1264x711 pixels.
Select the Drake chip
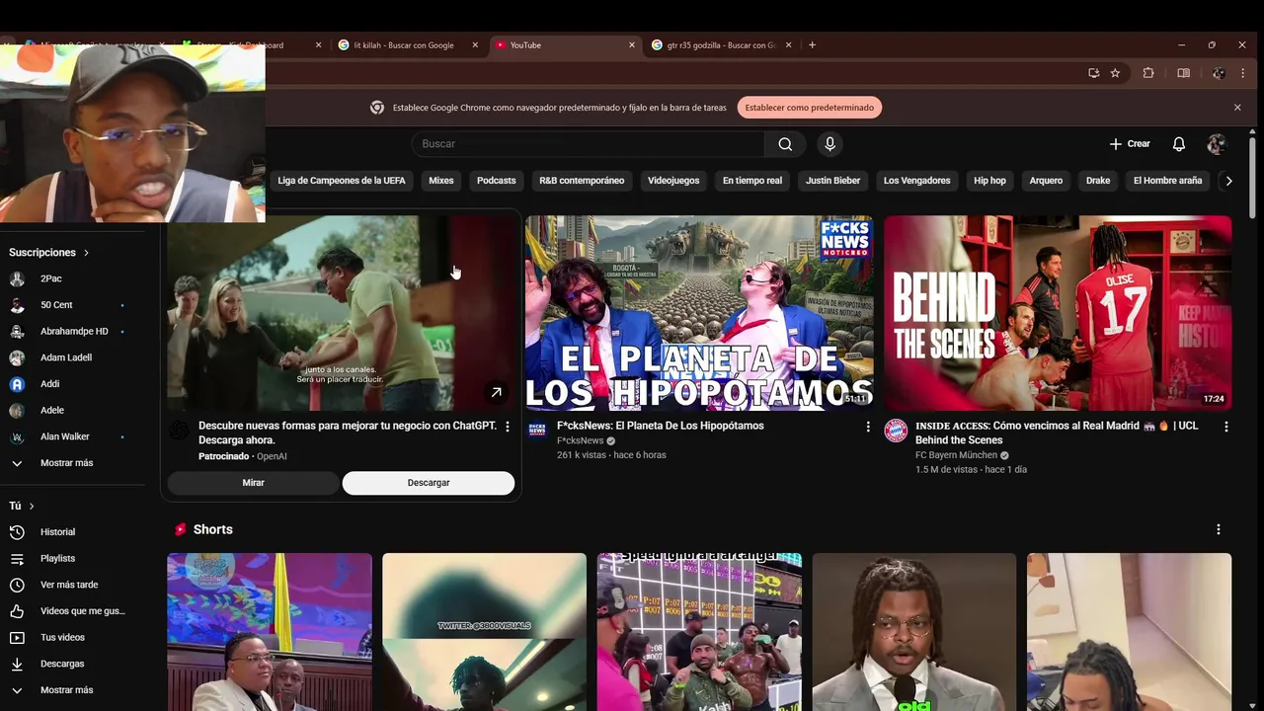click(x=1098, y=181)
